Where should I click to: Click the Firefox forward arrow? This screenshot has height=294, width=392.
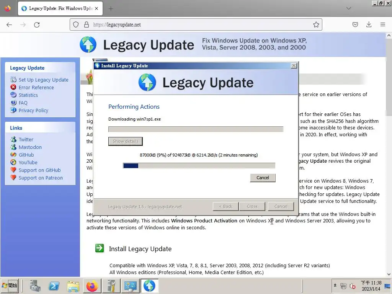23,25
